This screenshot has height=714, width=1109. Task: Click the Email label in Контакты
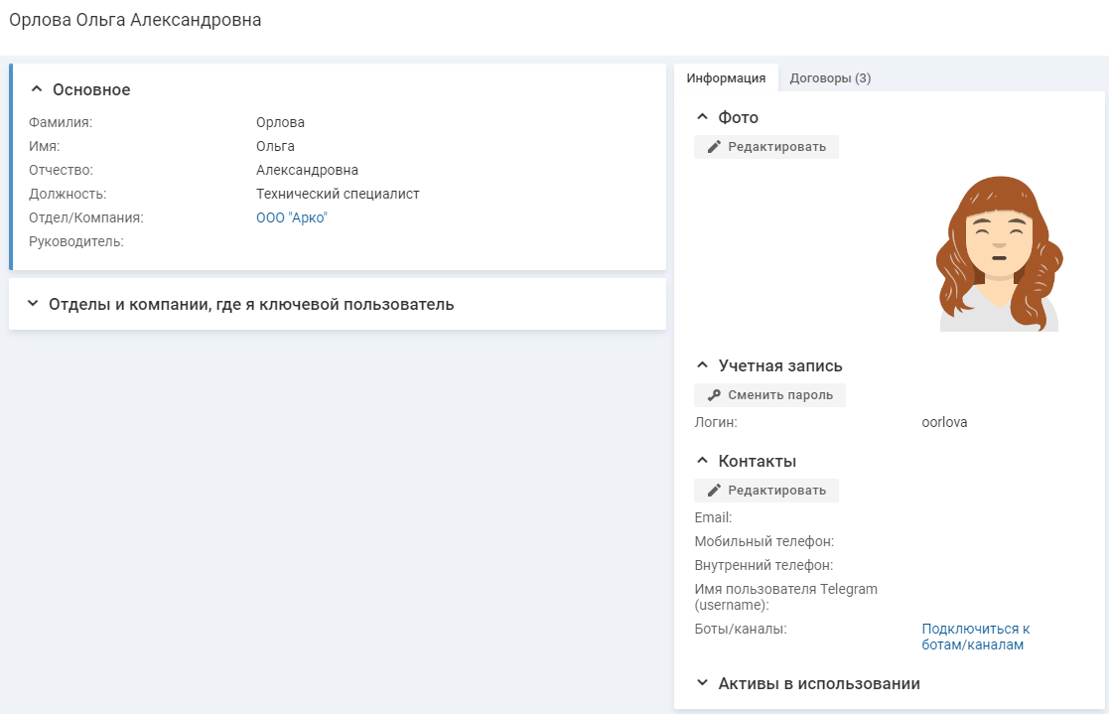pyautogui.click(x=713, y=517)
